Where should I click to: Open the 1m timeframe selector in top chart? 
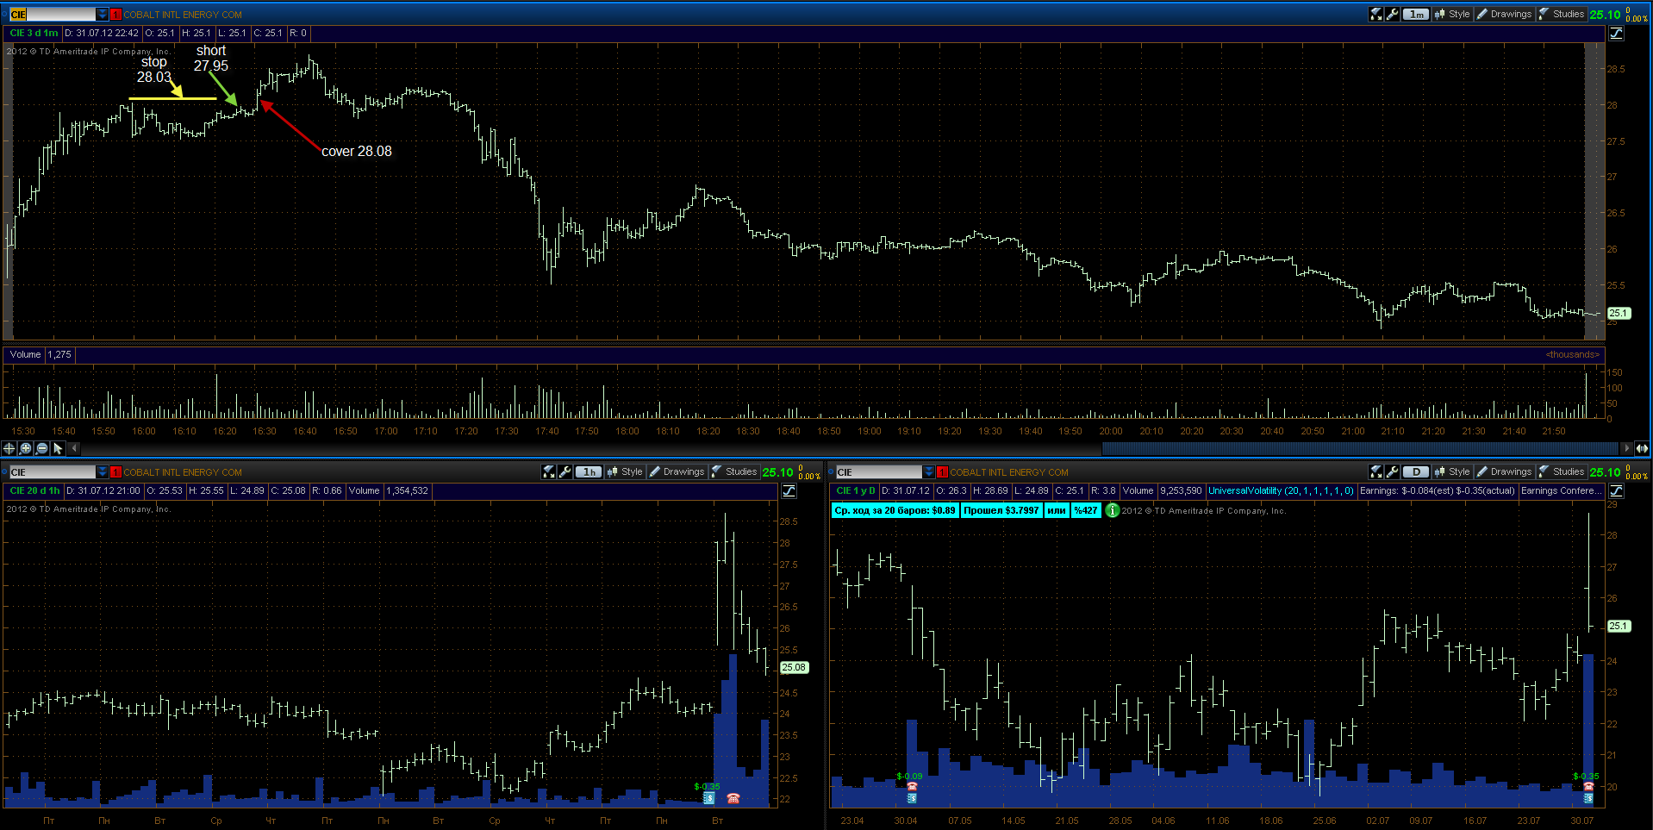click(1416, 14)
